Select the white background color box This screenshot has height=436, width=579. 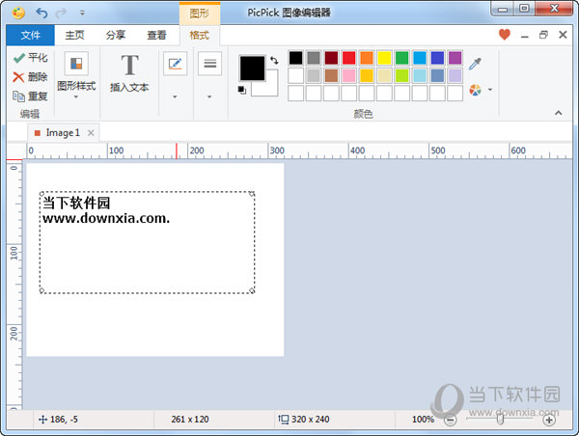pos(271,88)
